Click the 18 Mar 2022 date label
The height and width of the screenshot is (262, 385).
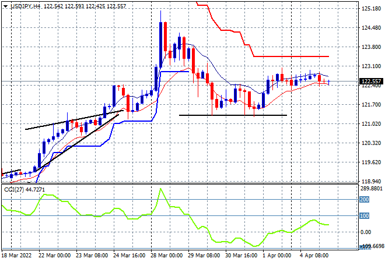pos(17,256)
